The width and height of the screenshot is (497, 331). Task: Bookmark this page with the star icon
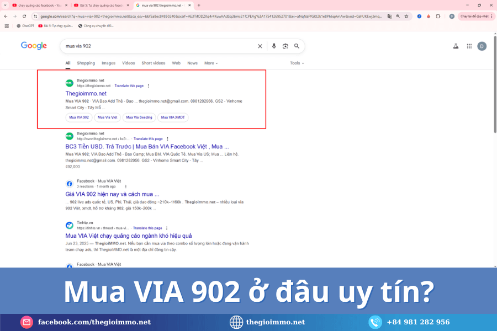click(x=406, y=16)
